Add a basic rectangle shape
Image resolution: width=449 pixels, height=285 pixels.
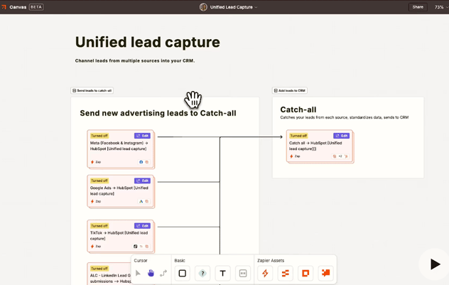tap(183, 273)
